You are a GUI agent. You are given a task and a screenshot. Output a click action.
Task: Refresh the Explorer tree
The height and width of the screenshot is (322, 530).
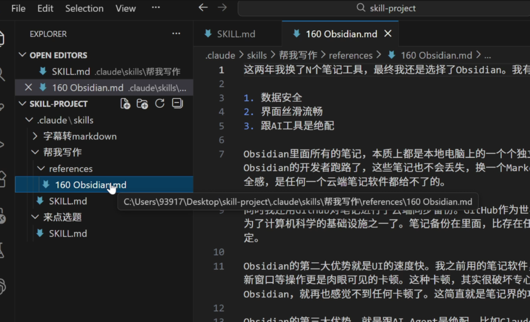pos(160,103)
